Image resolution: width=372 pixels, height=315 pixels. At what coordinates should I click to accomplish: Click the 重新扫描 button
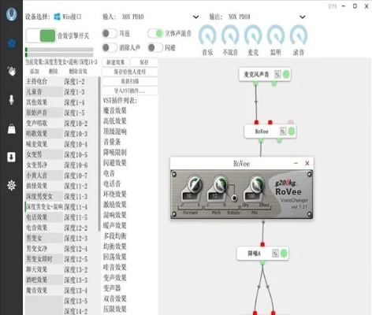(x=130, y=81)
